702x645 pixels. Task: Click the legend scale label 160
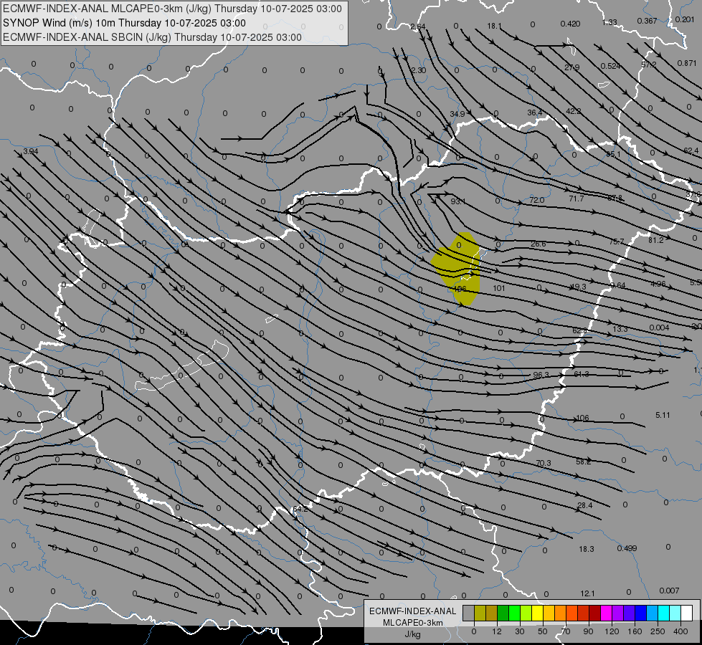pos(635,631)
